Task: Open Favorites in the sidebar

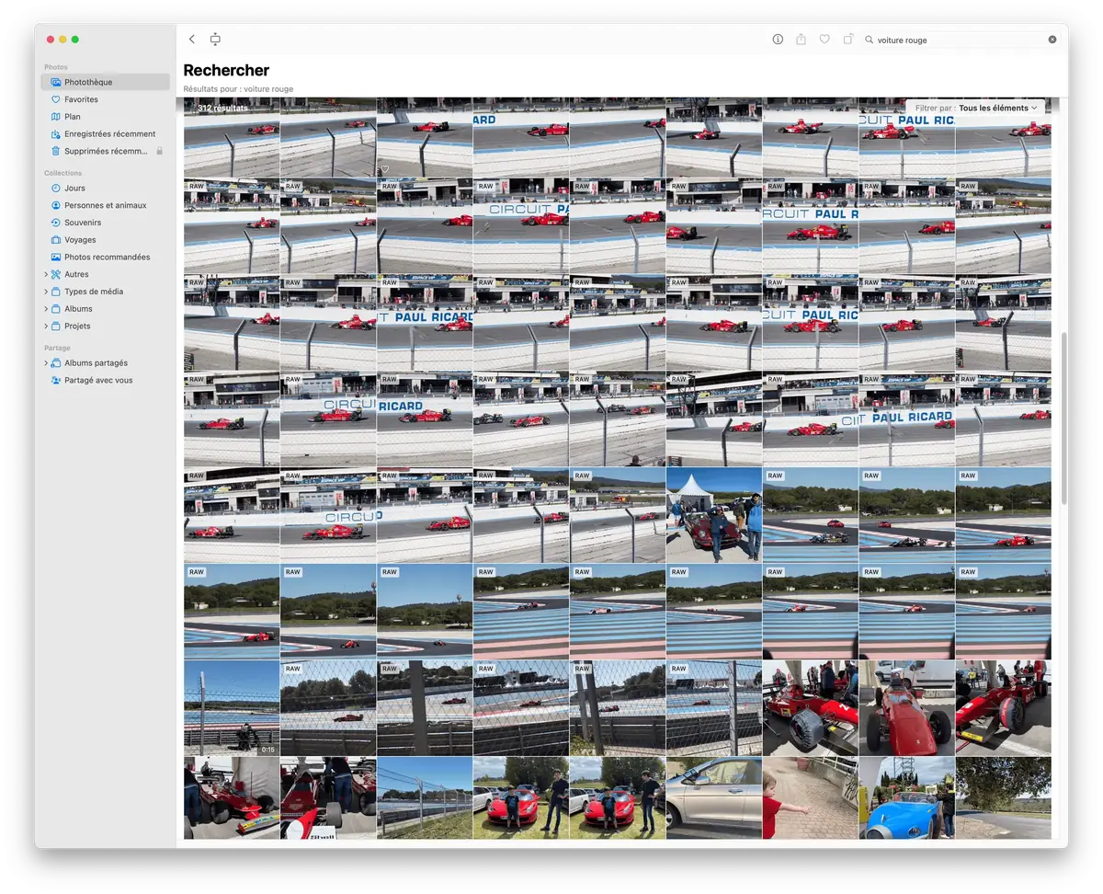Action: (81, 99)
